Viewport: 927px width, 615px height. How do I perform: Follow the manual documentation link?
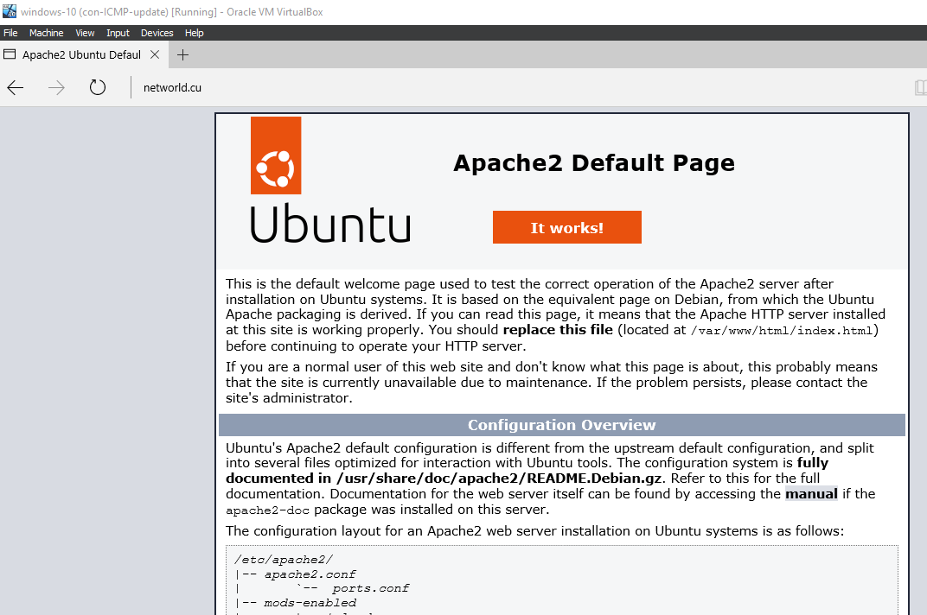tap(811, 494)
